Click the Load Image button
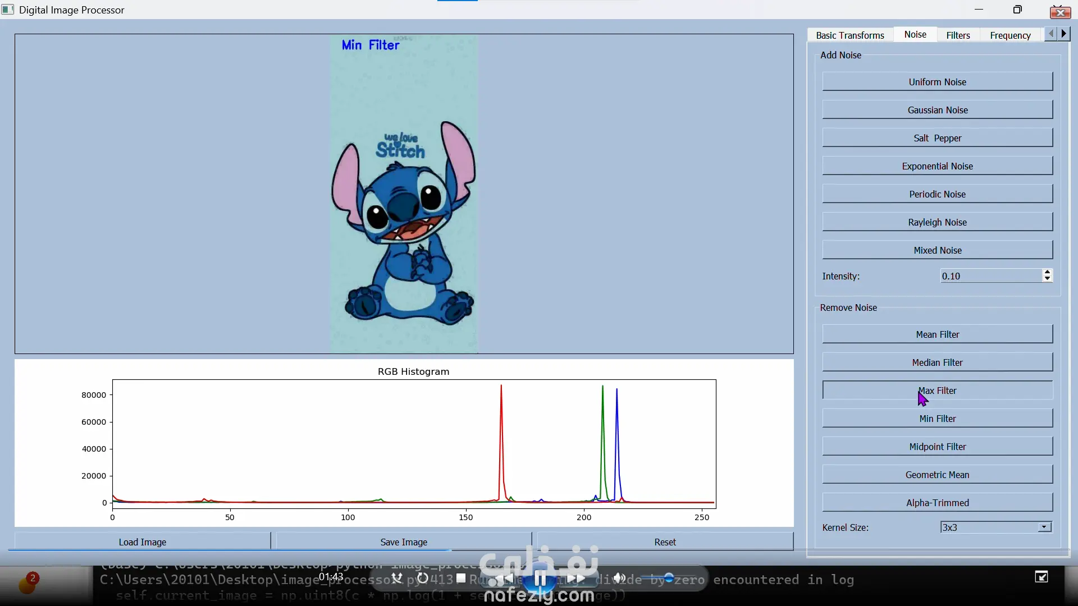 [142, 541]
